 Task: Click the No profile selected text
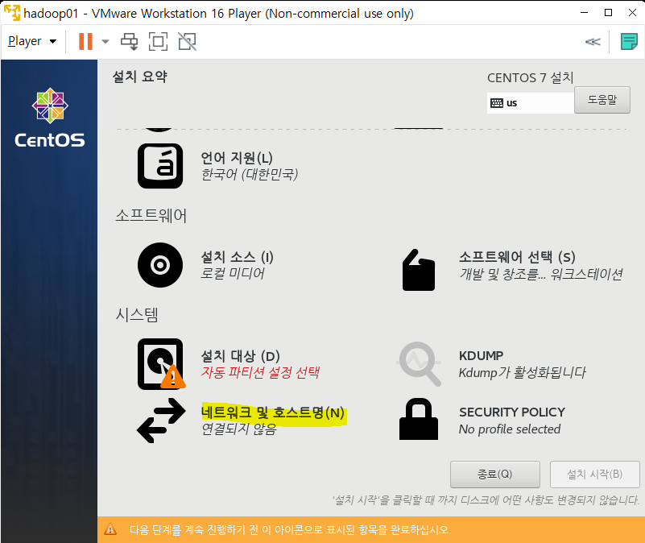[510, 429]
